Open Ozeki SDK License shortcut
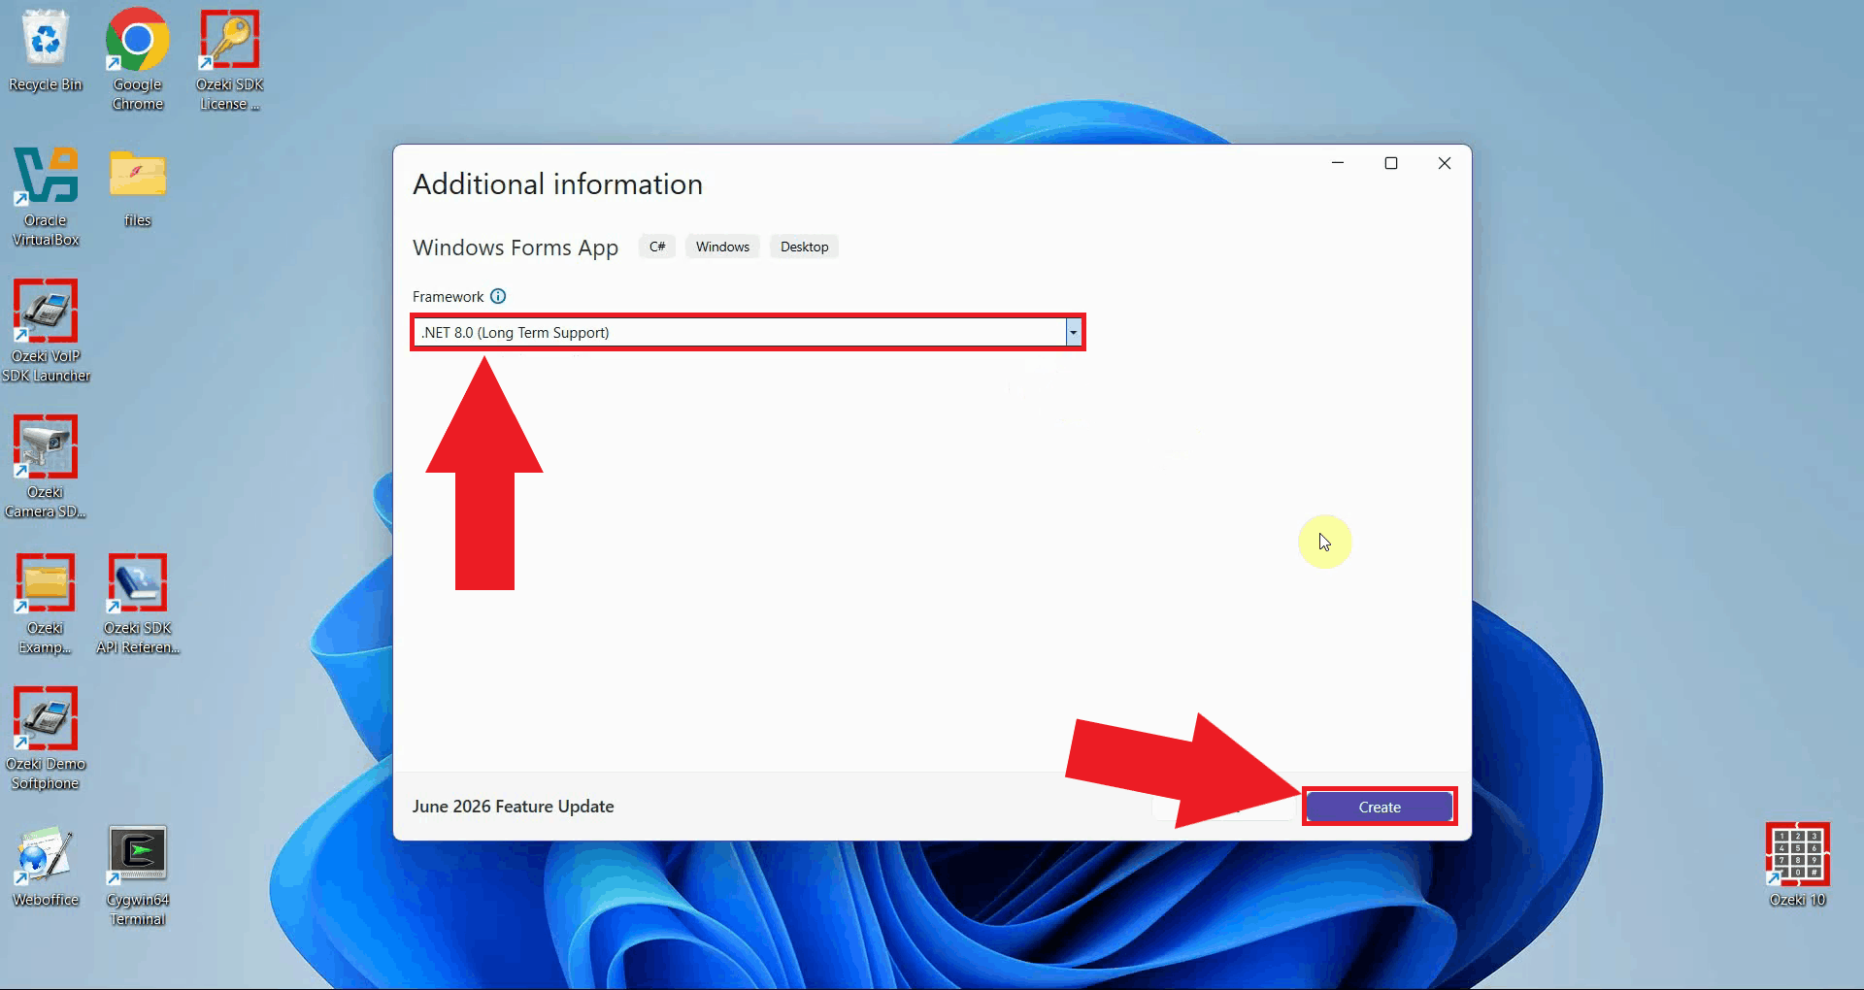Screen dimensions: 1864x990 229,58
